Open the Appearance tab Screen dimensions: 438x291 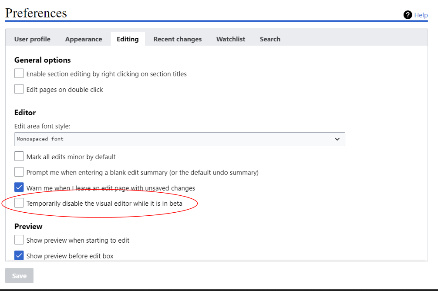tap(84, 39)
